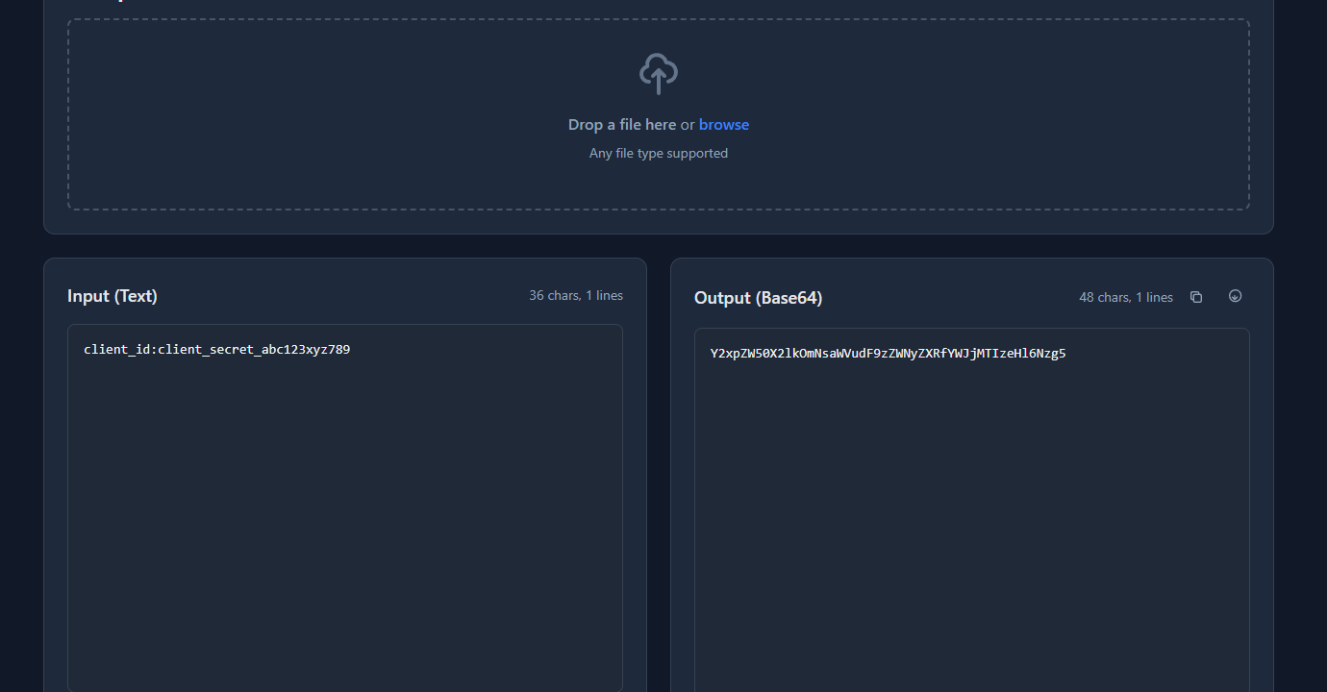Viewport: 1327px width, 692px height.
Task: Click the 'Drop a file here' text
Action: [622, 125]
